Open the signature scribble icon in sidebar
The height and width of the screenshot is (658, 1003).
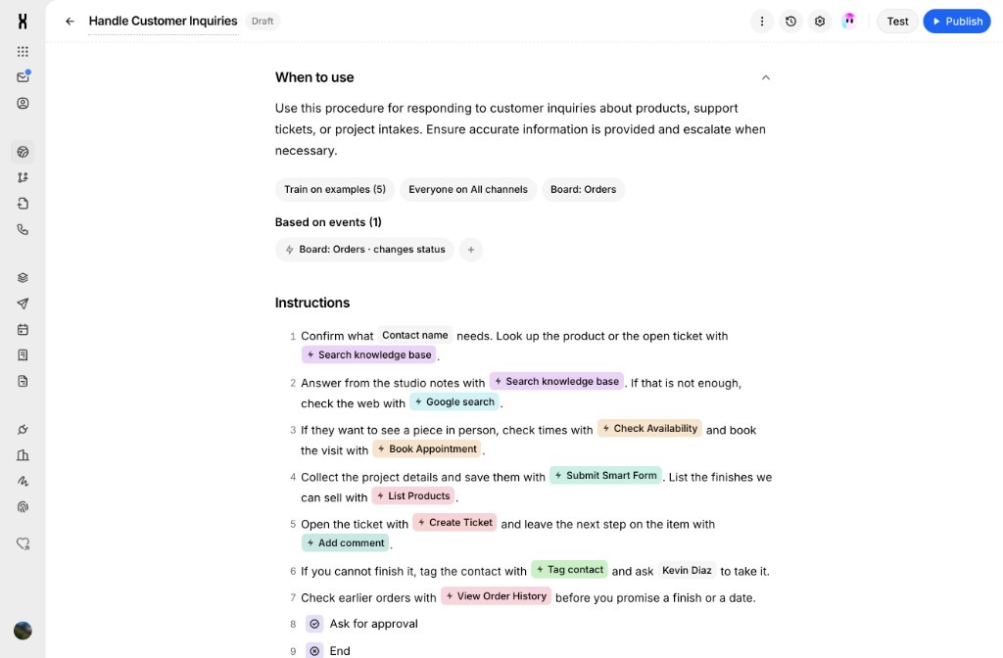[x=23, y=481]
